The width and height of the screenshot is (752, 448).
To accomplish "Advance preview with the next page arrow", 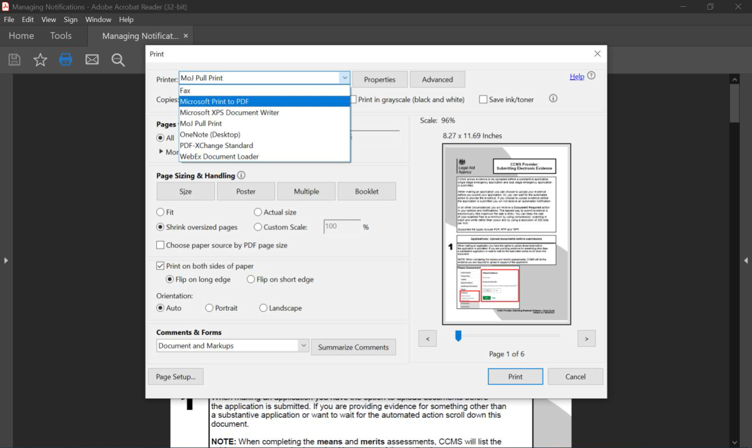I will coord(586,338).
